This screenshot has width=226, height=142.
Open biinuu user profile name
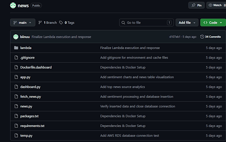click(x=25, y=37)
